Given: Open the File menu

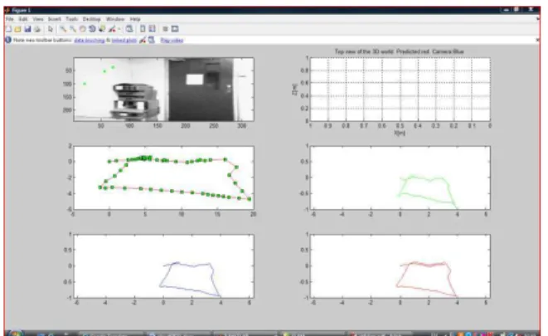Looking at the screenshot, I should pos(9,19).
